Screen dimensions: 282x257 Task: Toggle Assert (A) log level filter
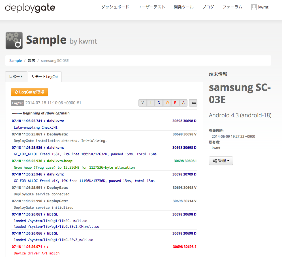(183, 103)
